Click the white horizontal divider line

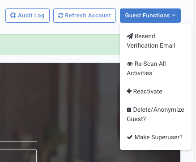[18, 142]
